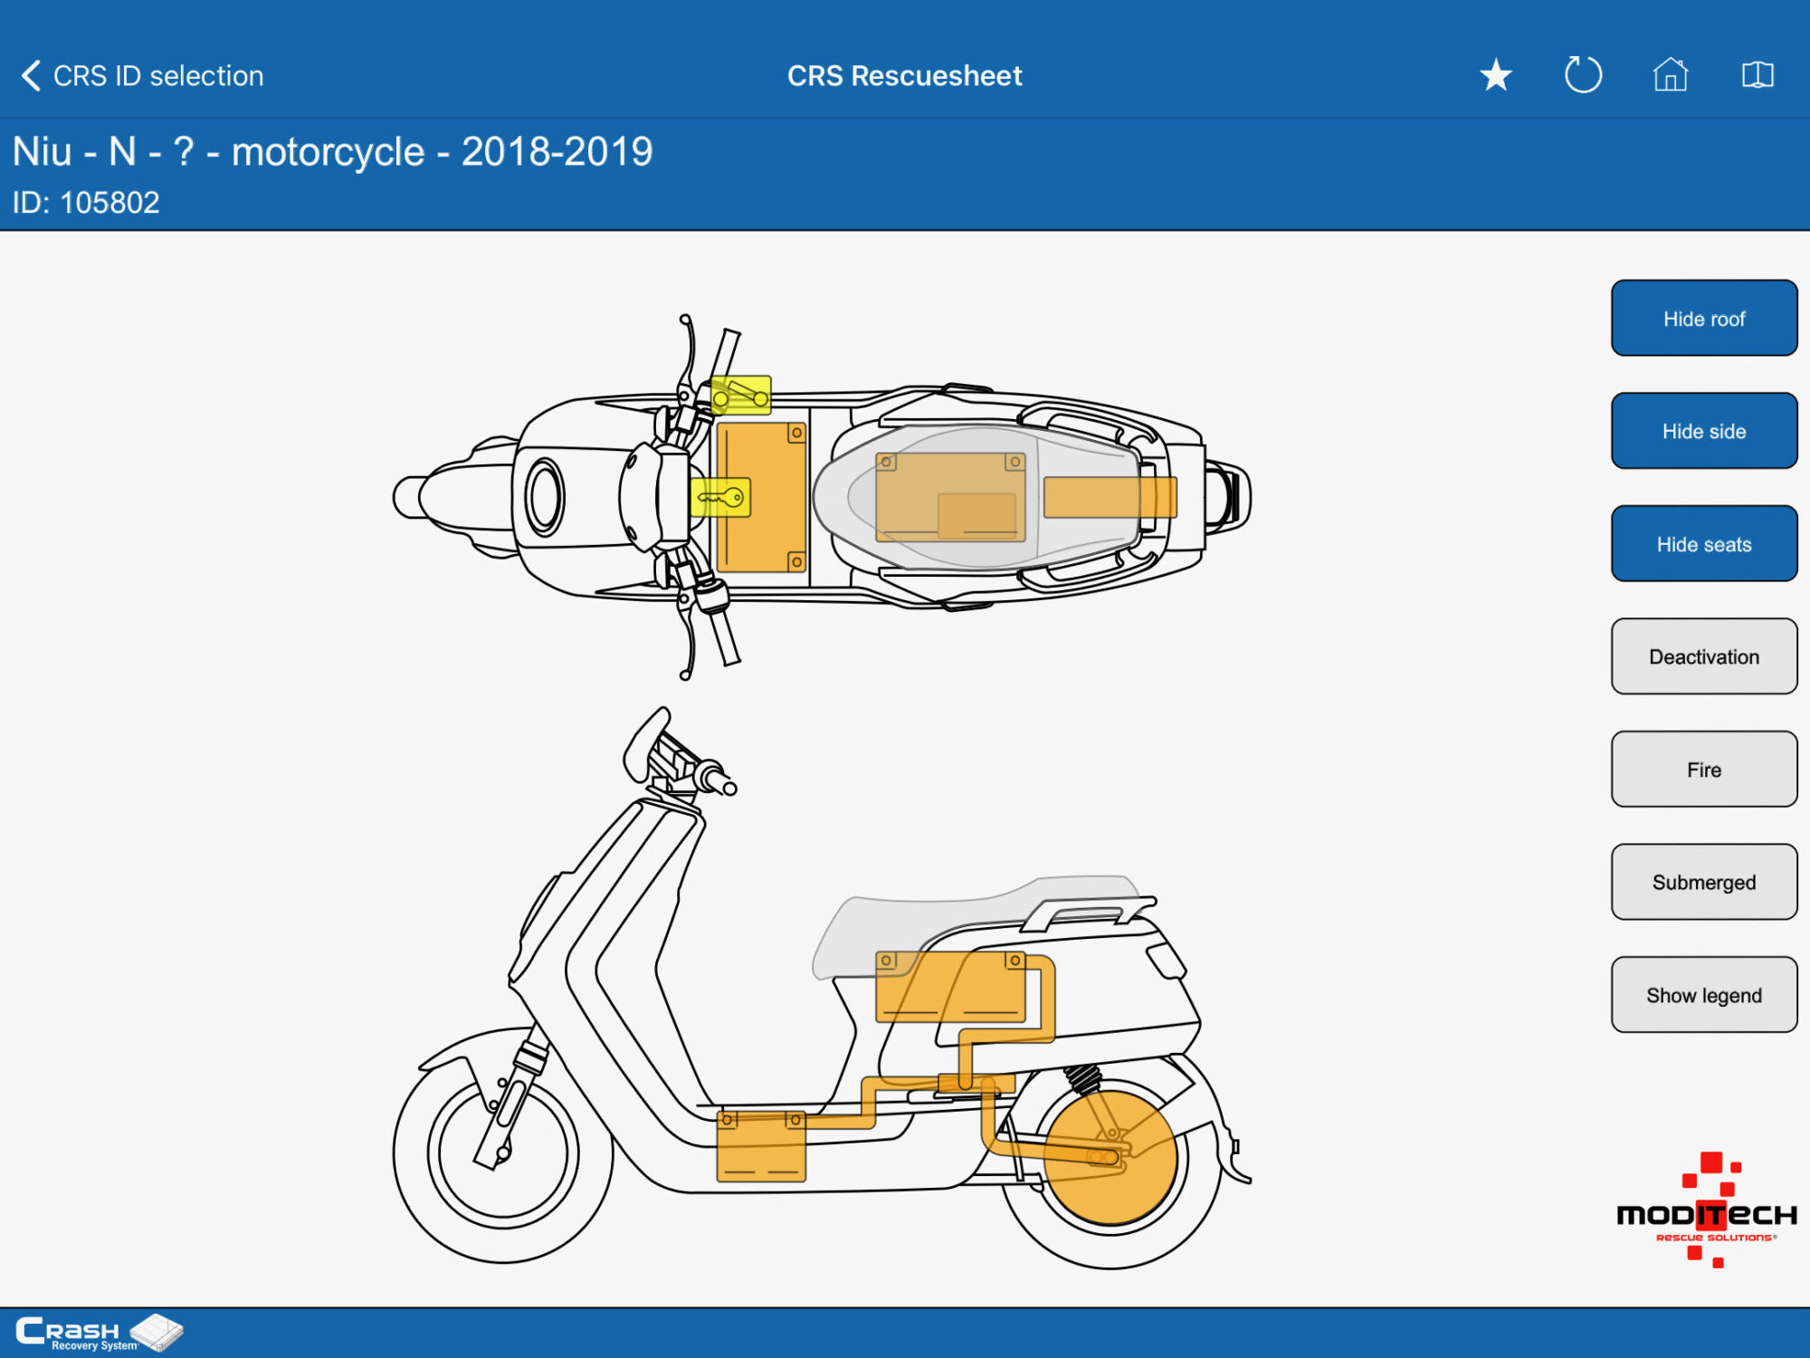
Task: Click the Crash Recovery System logo
Action: (98, 1333)
